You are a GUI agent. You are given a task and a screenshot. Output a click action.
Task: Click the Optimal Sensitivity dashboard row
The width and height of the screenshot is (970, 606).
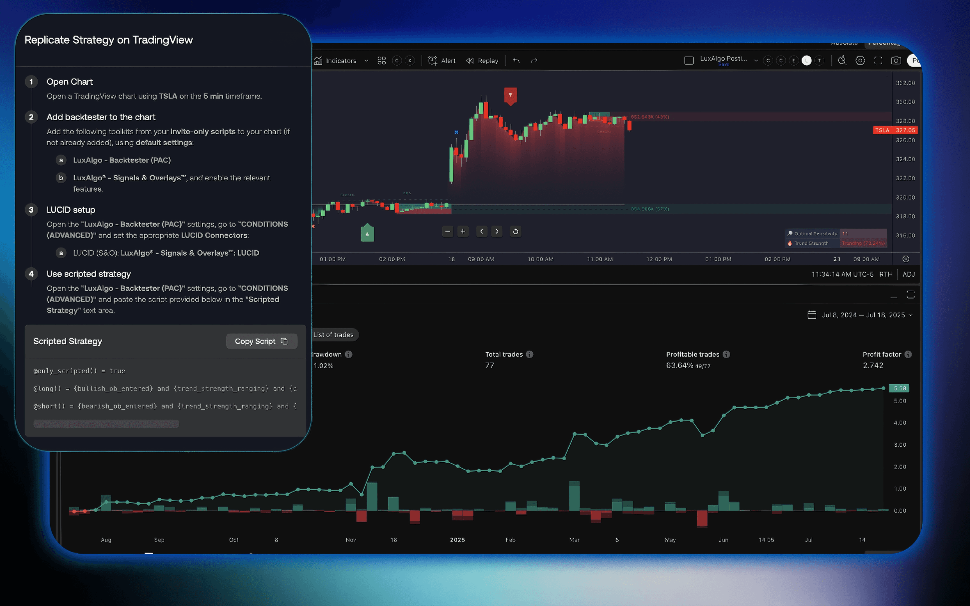pos(836,234)
